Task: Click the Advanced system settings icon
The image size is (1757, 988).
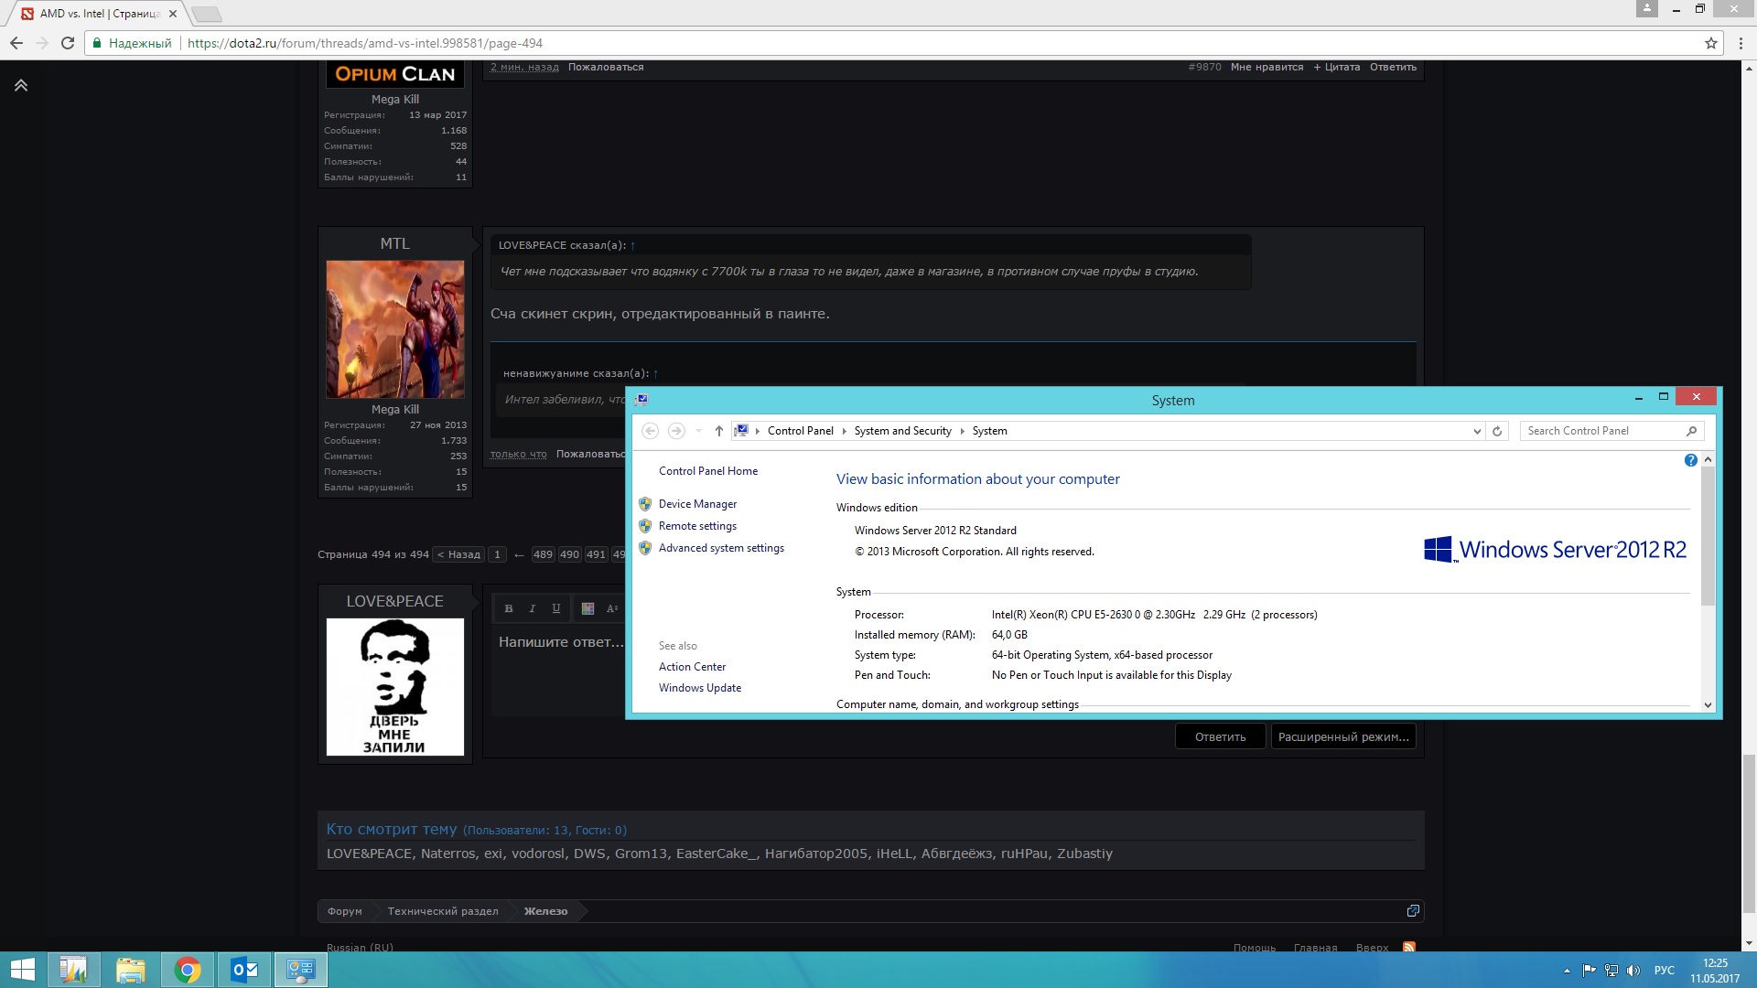Action: tap(645, 548)
